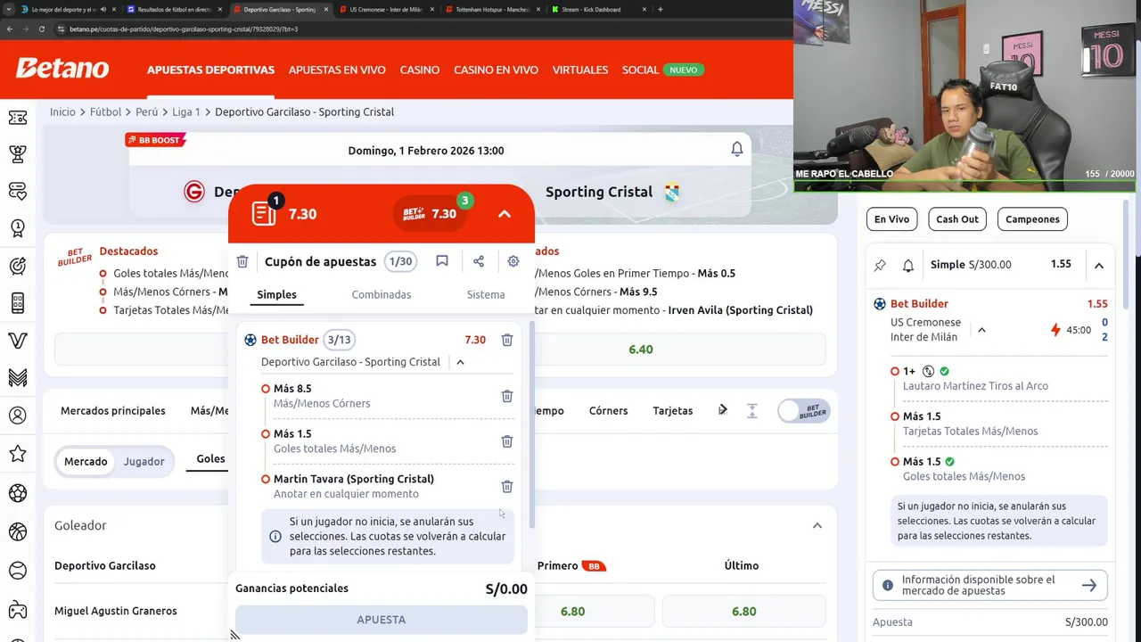The image size is (1141, 642).
Task: Share the bet coupon
Action: (479, 261)
